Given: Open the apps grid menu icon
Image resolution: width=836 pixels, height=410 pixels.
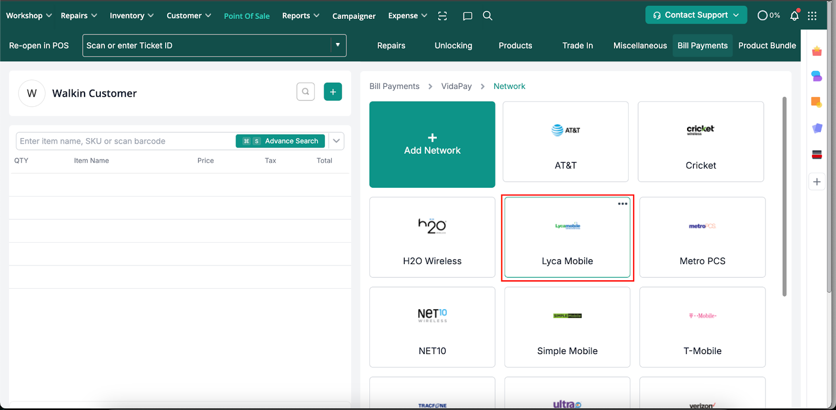Looking at the screenshot, I should tap(812, 16).
